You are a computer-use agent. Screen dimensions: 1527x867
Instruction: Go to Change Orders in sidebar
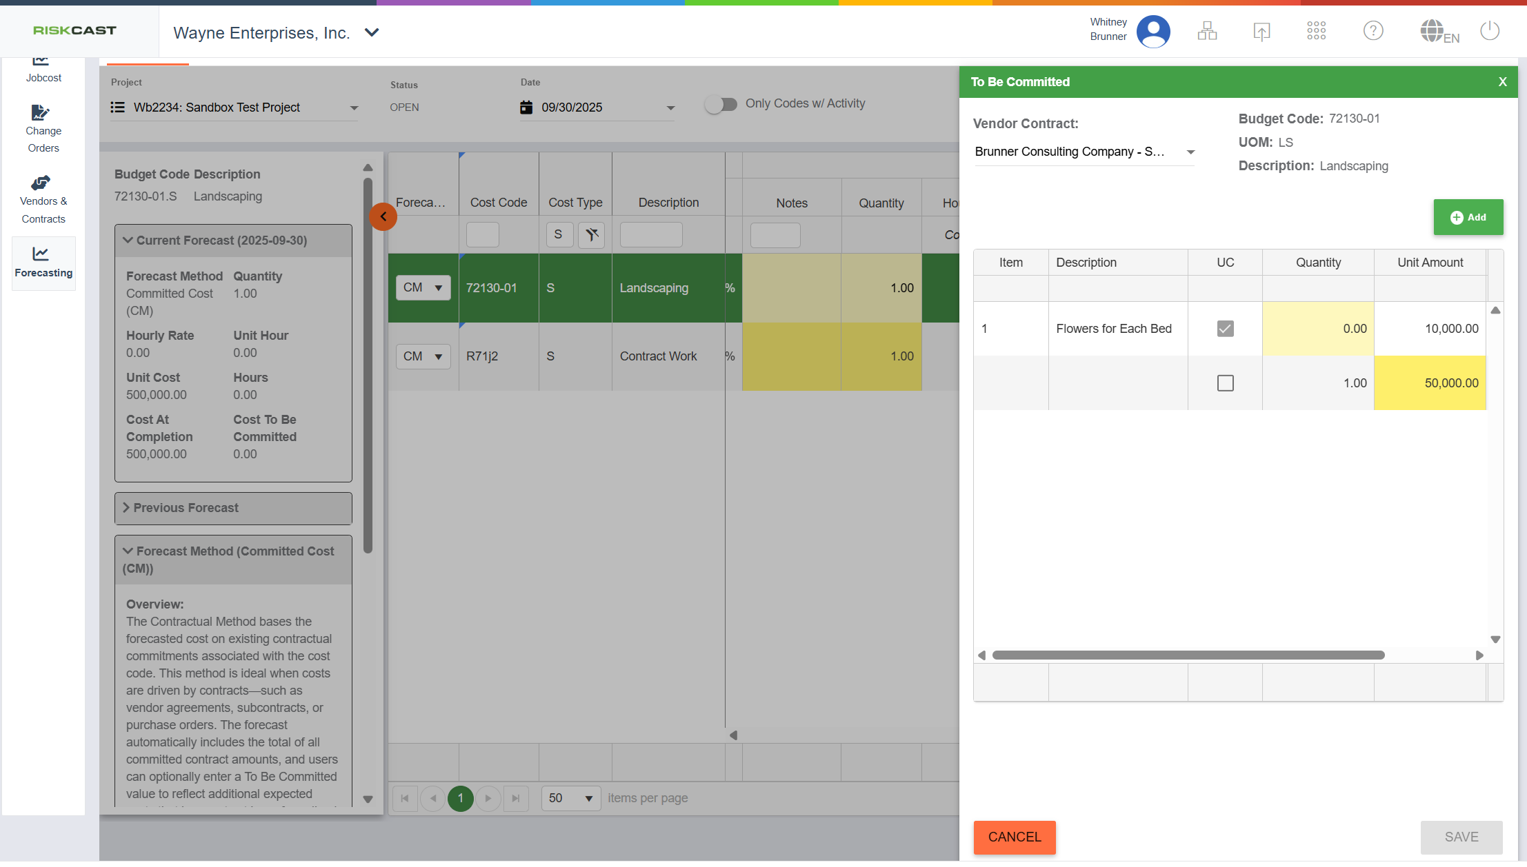point(43,130)
